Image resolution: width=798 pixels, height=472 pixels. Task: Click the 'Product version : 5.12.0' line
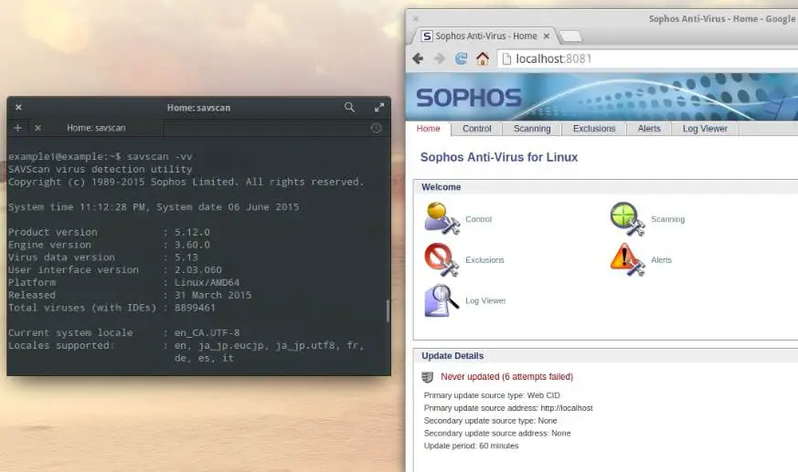tap(109, 232)
